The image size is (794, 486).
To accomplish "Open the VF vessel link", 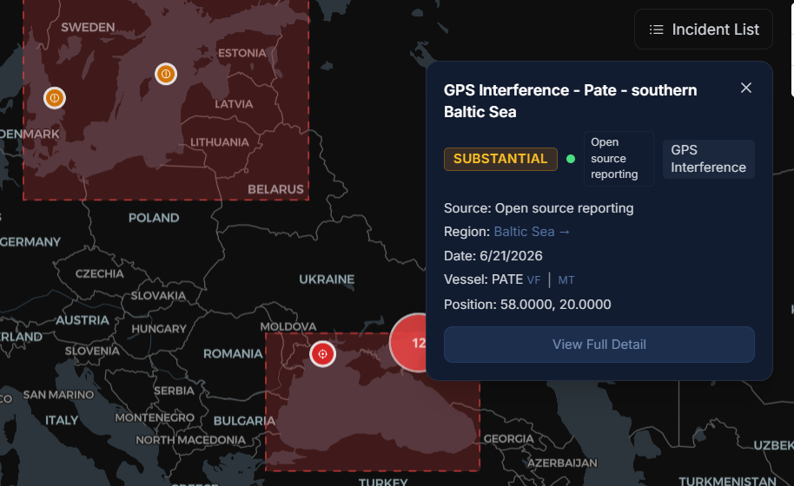I will (x=533, y=280).
